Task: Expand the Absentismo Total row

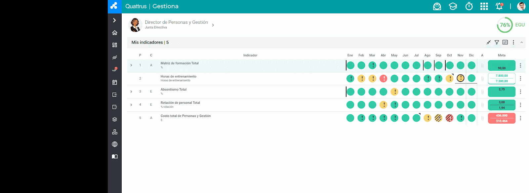Action: pyautogui.click(x=131, y=92)
